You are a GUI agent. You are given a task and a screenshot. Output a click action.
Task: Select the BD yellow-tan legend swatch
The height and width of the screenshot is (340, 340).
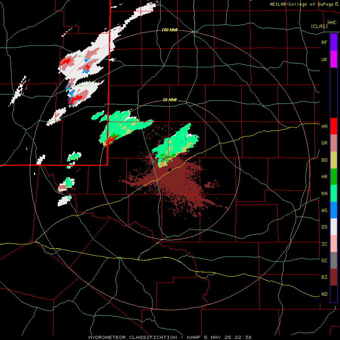pyautogui.click(x=334, y=160)
